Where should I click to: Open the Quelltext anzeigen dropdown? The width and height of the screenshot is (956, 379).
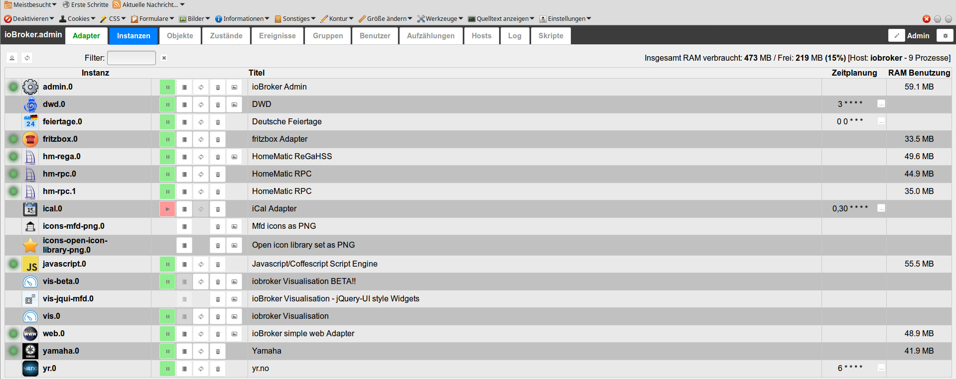pyautogui.click(x=501, y=19)
